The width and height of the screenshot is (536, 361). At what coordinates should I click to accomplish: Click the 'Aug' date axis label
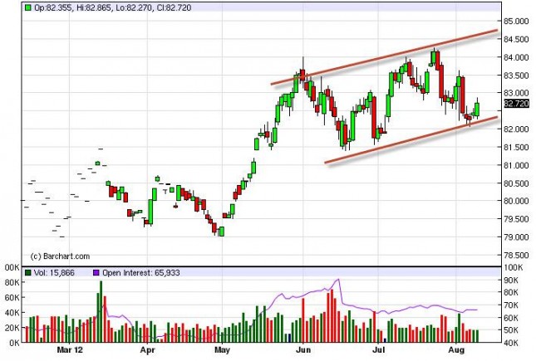click(x=456, y=349)
